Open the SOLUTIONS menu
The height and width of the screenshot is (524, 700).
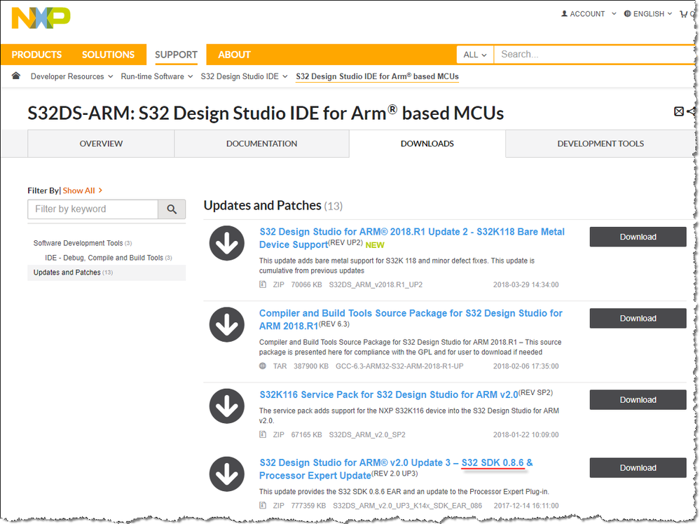tap(108, 55)
